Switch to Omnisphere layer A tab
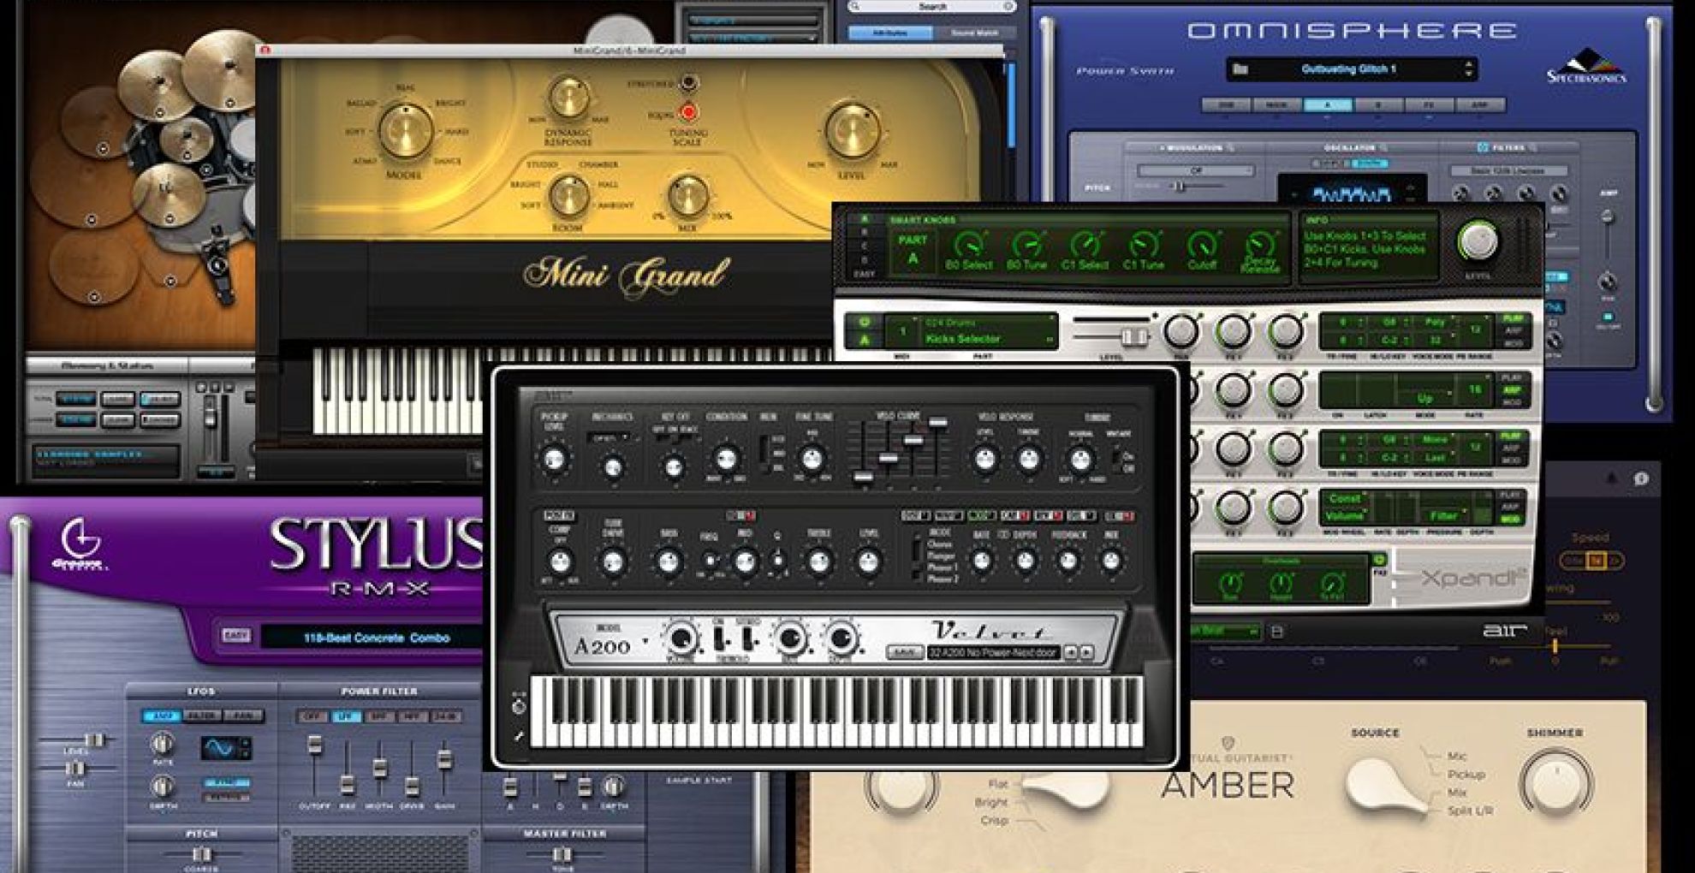The width and height of the screenshot is (1695, 873). pos(1327,105)
